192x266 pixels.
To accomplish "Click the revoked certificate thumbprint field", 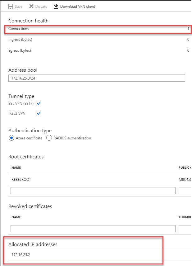I will point(185,229).
